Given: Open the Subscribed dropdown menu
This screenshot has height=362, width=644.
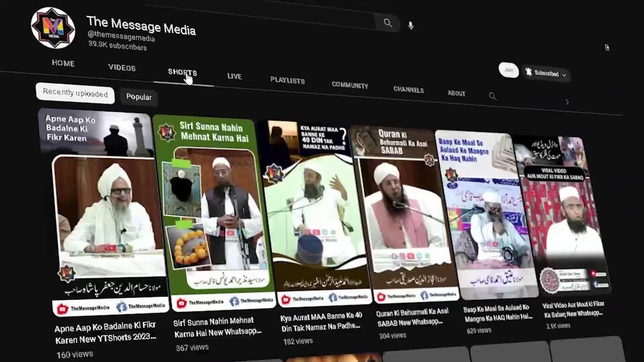Looking at the screenshot, I should pyautogui.click(x=546, y=73).
